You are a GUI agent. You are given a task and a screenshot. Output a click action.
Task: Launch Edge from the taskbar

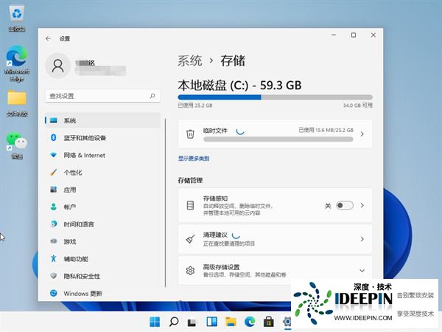point(250,322)
